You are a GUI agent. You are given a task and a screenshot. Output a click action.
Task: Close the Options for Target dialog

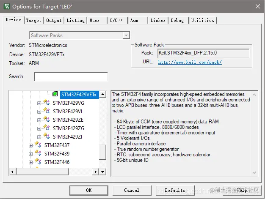tap(258, 6)
